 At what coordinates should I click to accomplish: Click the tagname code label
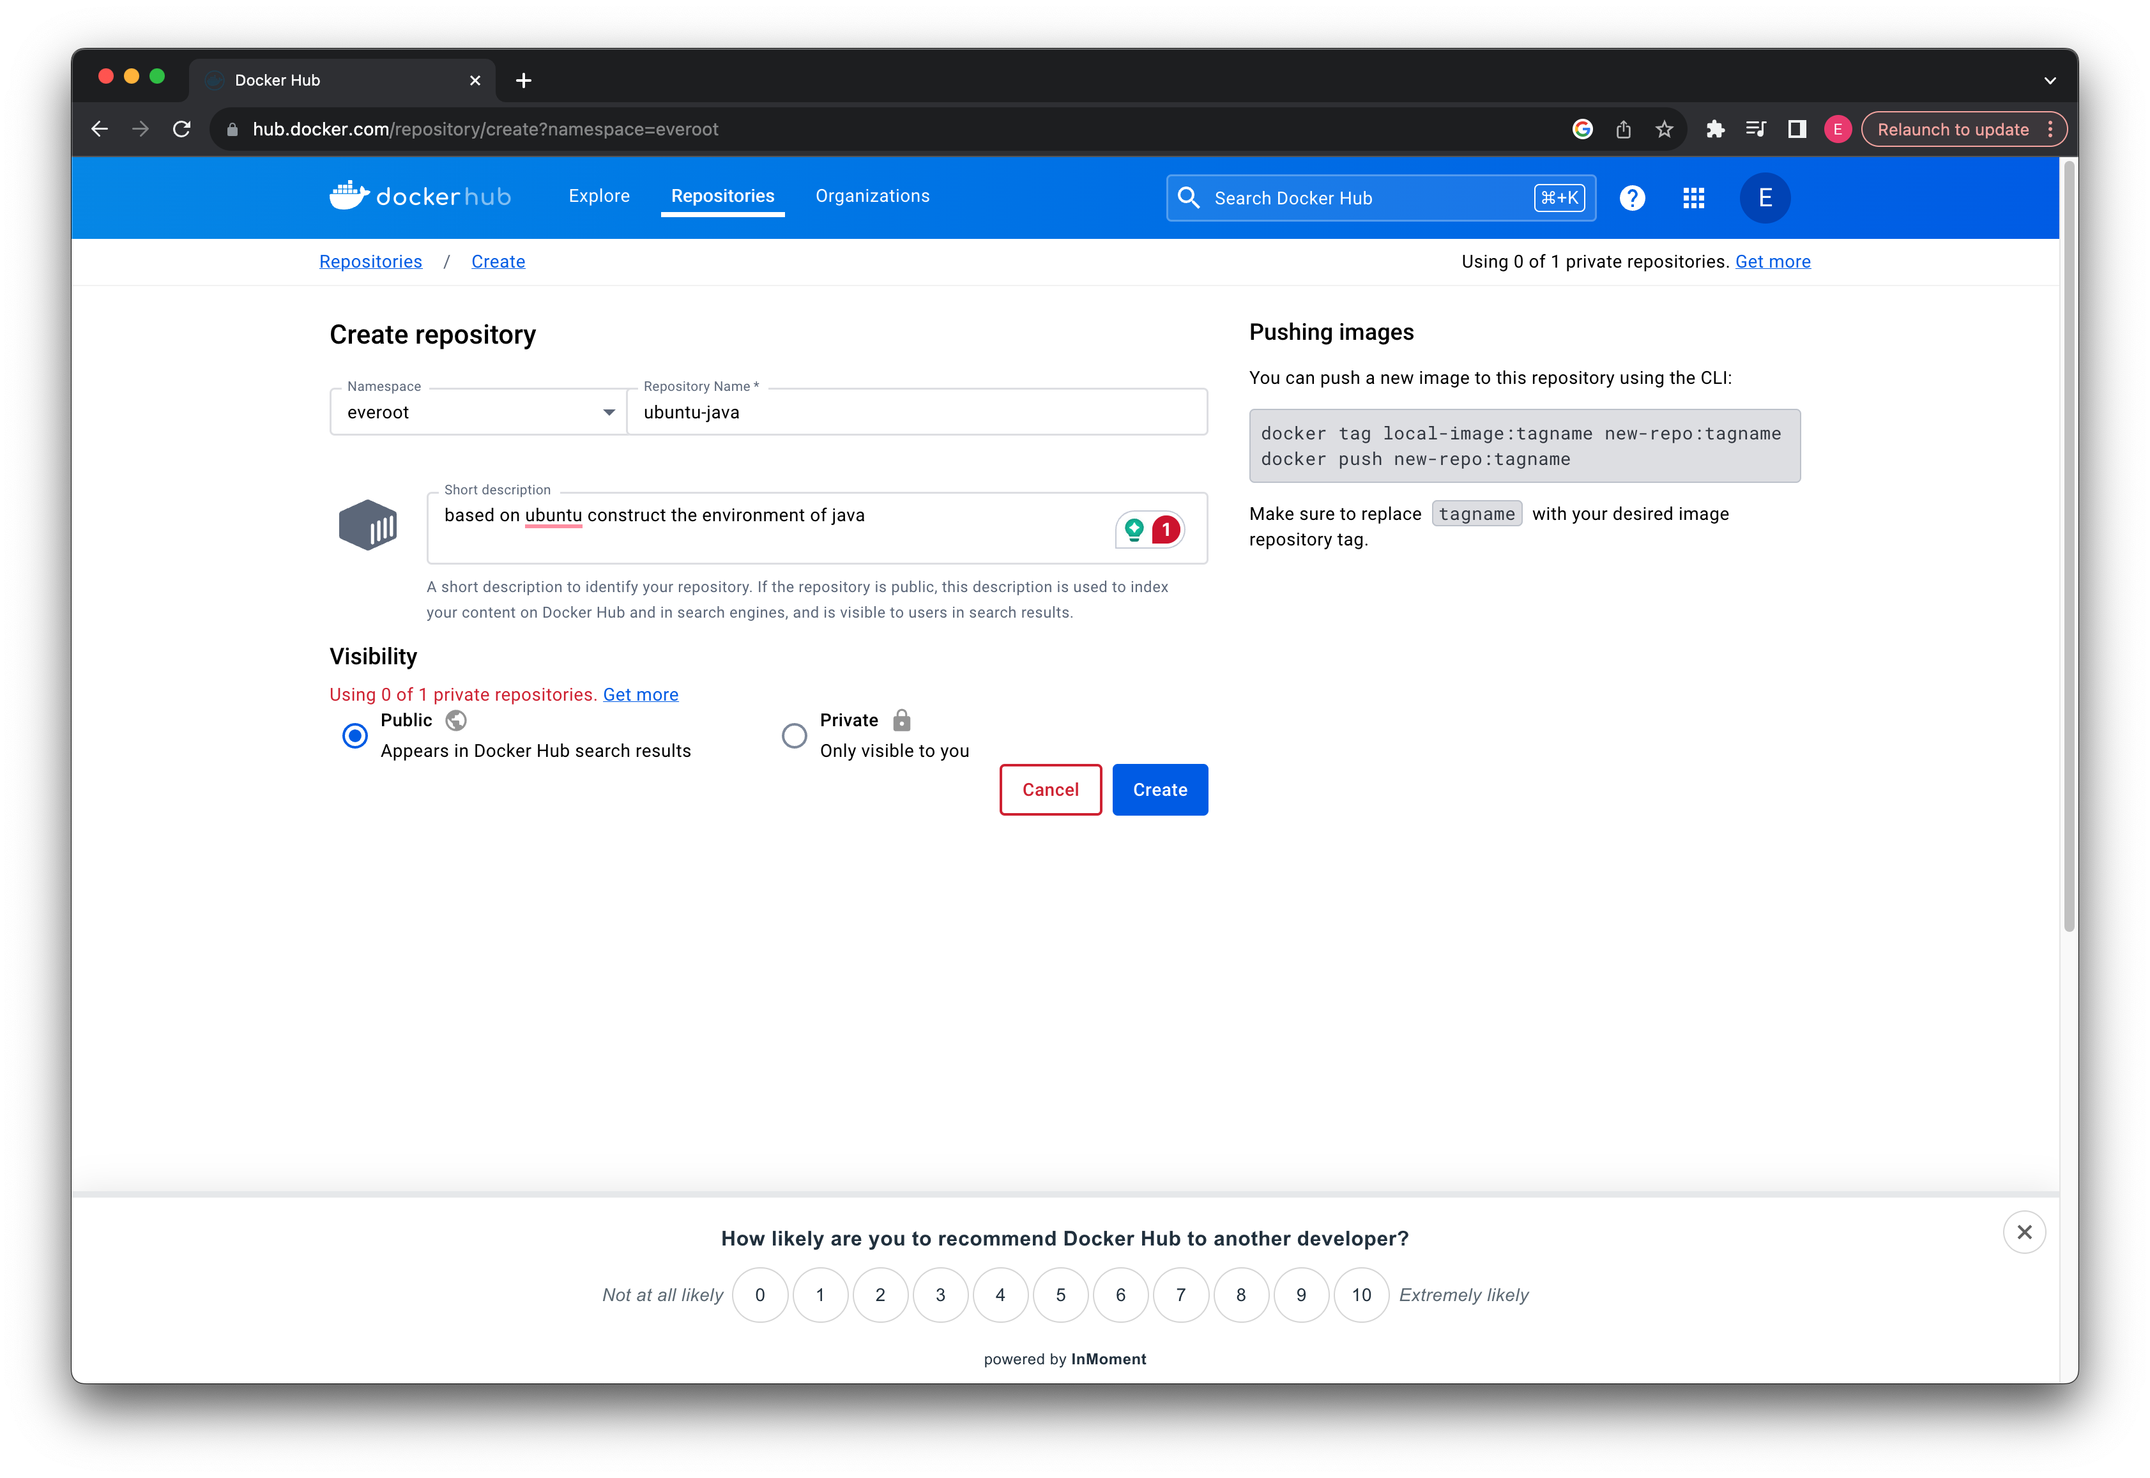(1476, 513)
